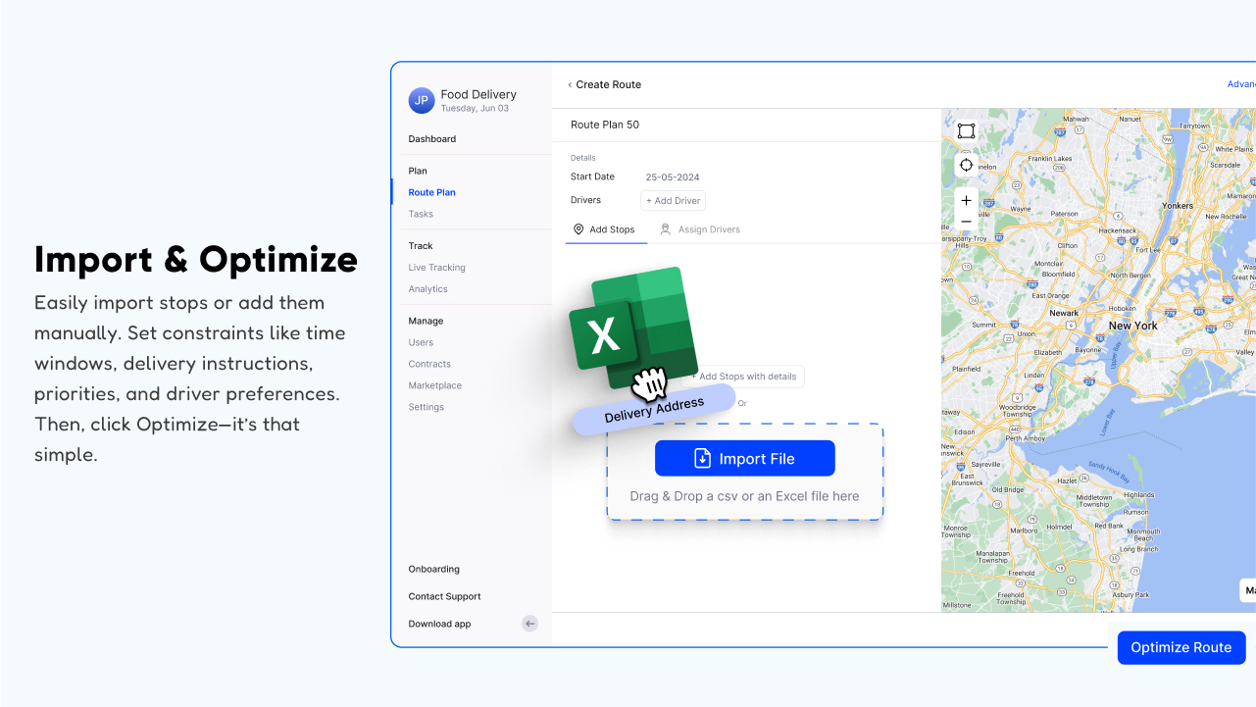Click the location pin icon beside Add Stops
The width and height of the screenshot is (1256, 707).
tap(578, 229)
